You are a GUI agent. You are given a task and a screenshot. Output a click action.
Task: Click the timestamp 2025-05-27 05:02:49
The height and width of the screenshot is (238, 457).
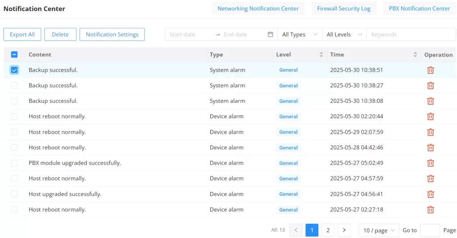(357, 163)
